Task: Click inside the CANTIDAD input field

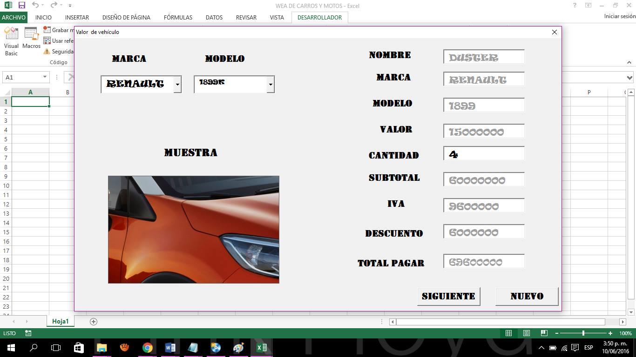Action: 483,153
